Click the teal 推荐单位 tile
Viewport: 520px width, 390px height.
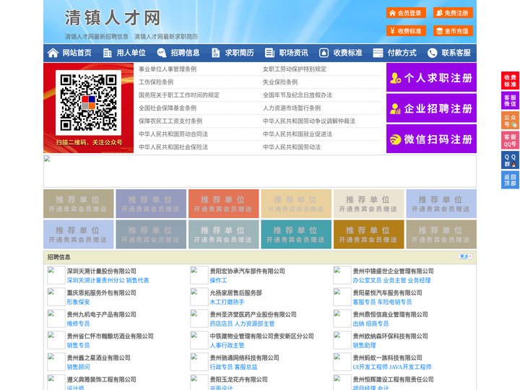pyautogui.click(x=296, y=234)
